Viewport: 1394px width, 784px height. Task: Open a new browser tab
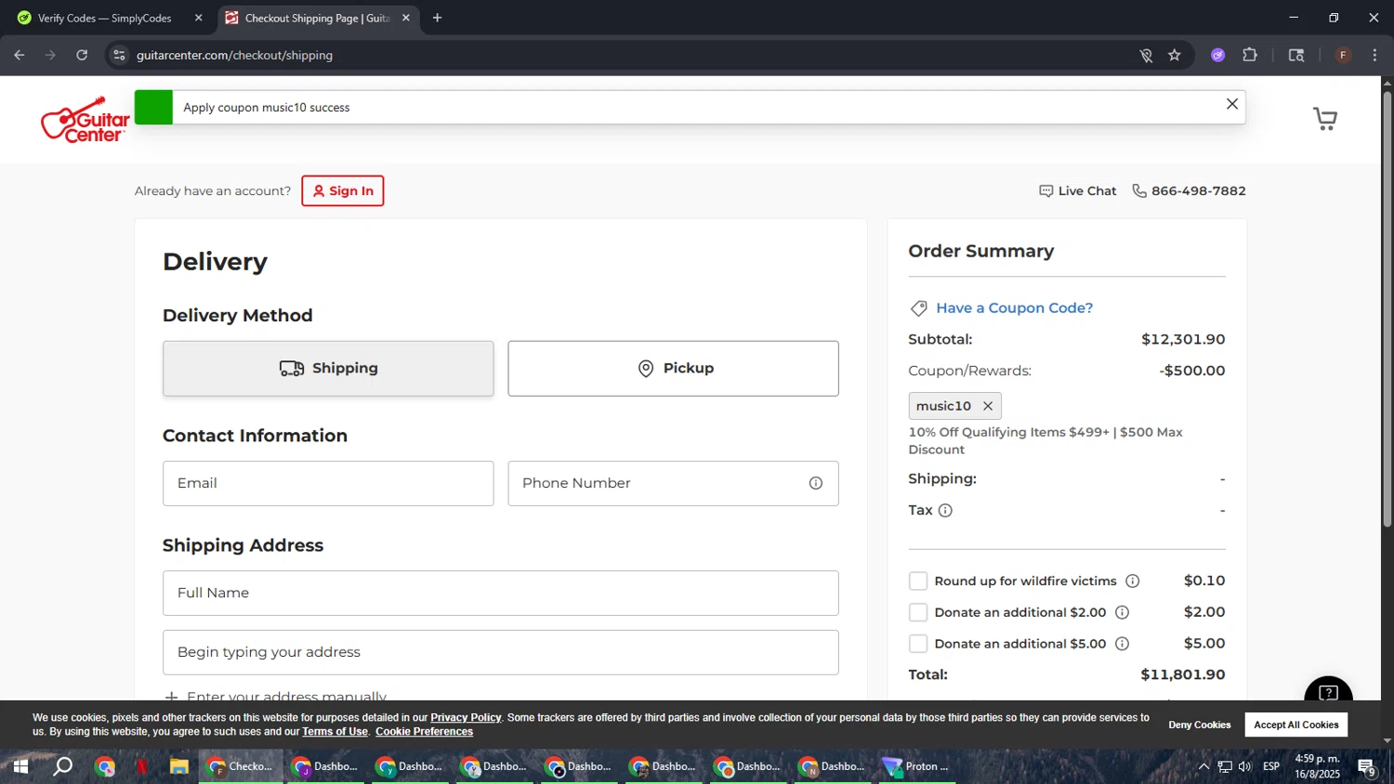[437, 18]
